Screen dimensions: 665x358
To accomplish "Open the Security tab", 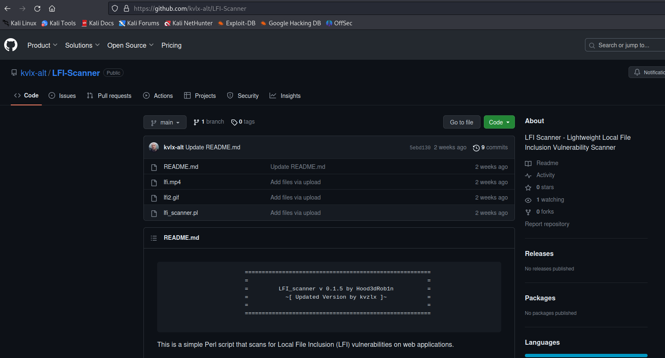I will pyautogui.click(x=243, y=96).
